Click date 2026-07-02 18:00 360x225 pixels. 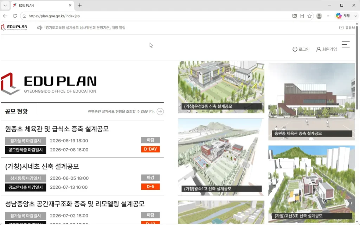[x=69, y=215]
